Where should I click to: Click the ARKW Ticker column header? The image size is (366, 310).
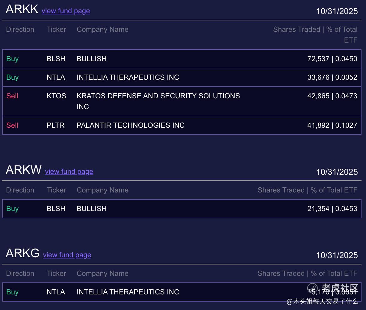(x=56, y=190)
